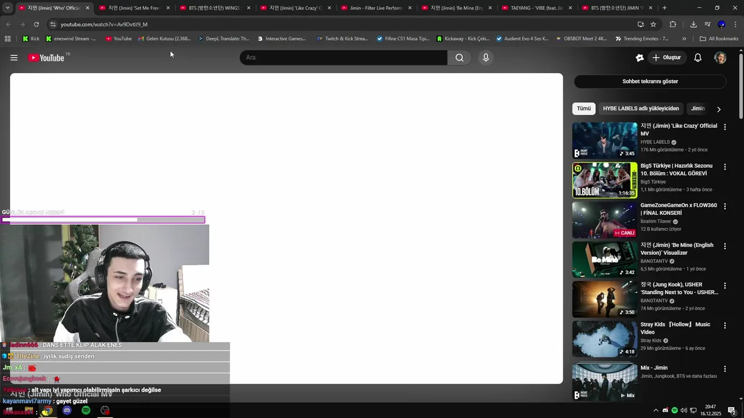Switch to the 'Like Crazy' tab
The image size is (744, 418).
(295, 8)
